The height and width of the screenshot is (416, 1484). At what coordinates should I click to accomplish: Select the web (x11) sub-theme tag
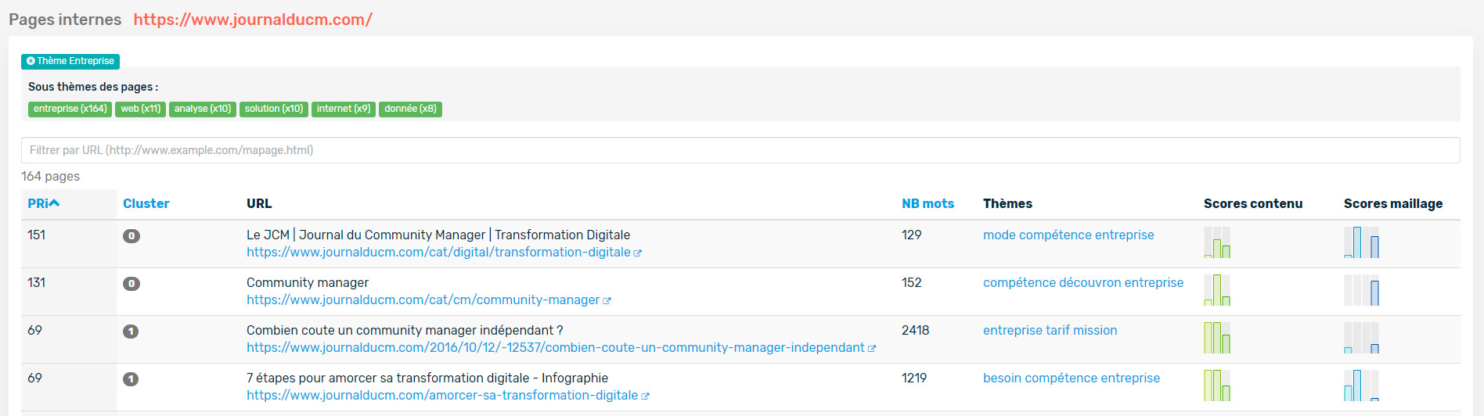(x=140, y=109)
